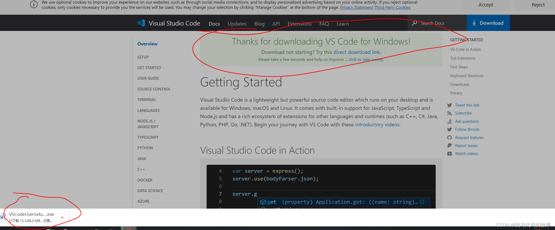This screenshot has width=555, height=230.
Task: Click the Twitter icon beside Follow @code
Action: pyautogui.click(x=450, y=129)
